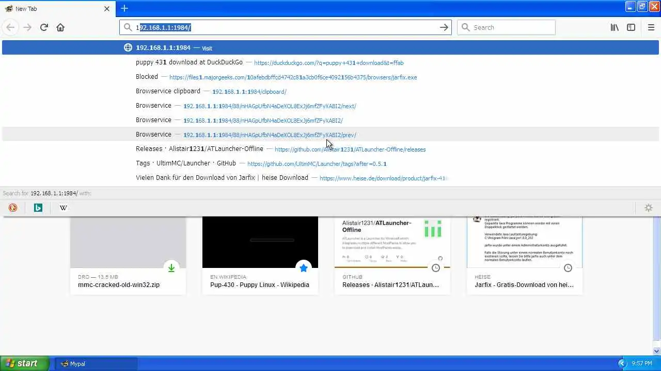Close the New Tab tab
The height and width of the screenshot is (371, 661).
pyautogui.click(x=107, y=9)
